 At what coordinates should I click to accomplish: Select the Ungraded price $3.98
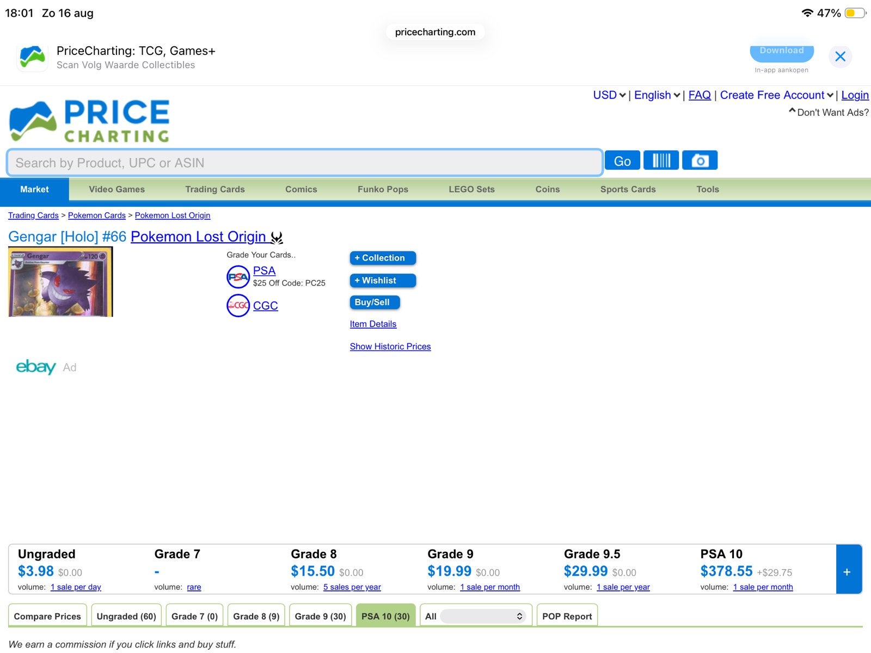point(36,571)
